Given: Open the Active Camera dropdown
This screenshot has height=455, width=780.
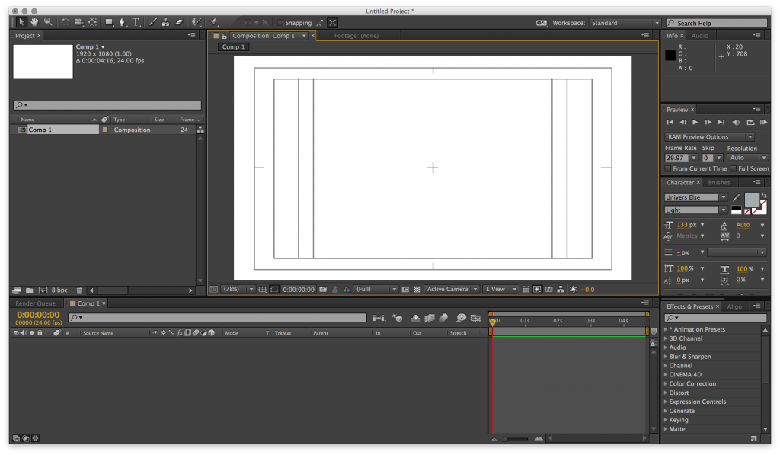Looking at the screenshot, I should [x=452, y=289].
